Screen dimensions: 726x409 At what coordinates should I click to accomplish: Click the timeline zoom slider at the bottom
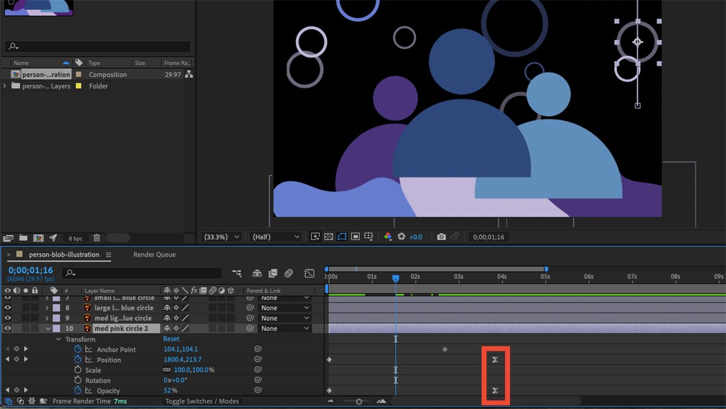coord(359,401)
